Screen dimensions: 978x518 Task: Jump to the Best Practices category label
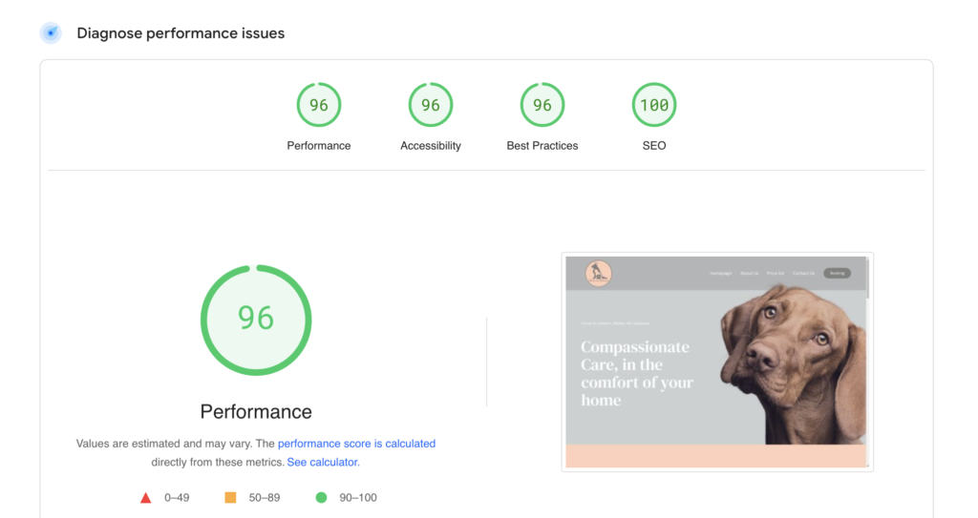(542, 146)
